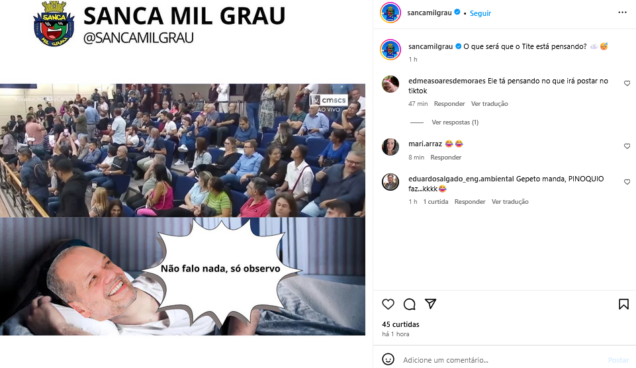Open 1 curtida on eduardosalgado's comment
The height and width of the screenshot is (368, 636).
435,202
